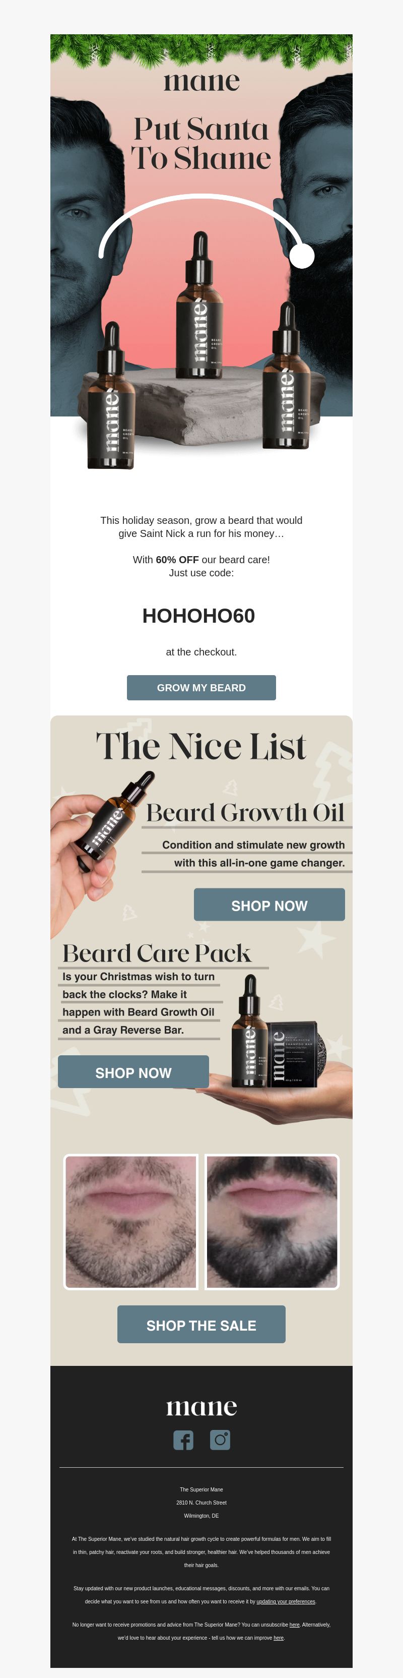Click the unsubscribe here link
This screenshot has height=1678, width=403.
[294, 1624]
